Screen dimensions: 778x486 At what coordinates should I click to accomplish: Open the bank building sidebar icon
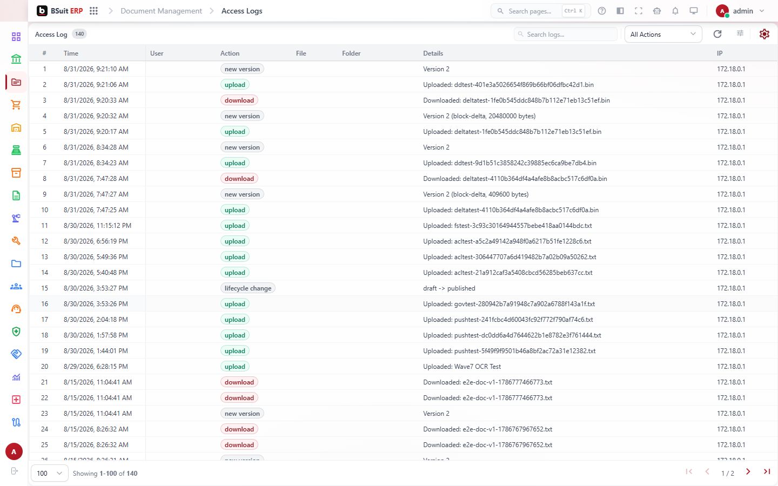(x=16, y=59)
